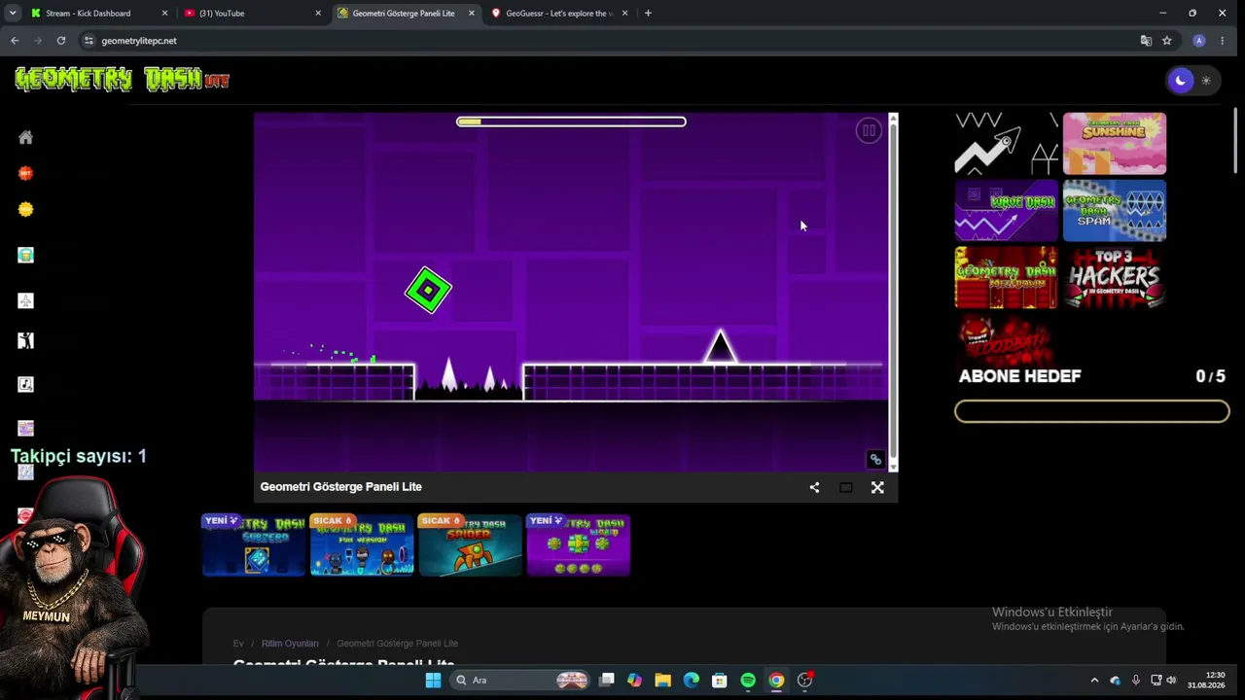Viewport: 1245px width, 700px height.
Task: Open the Windows Start menu
Action: 433,681
